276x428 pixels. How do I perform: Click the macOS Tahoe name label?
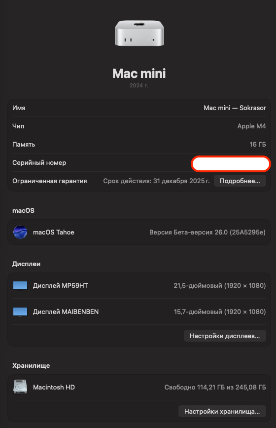tap(54, 233)
